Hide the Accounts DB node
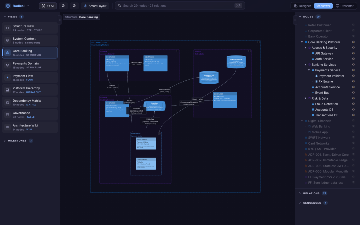The height and width of the screenshot is (225, 360). (353, 109)
